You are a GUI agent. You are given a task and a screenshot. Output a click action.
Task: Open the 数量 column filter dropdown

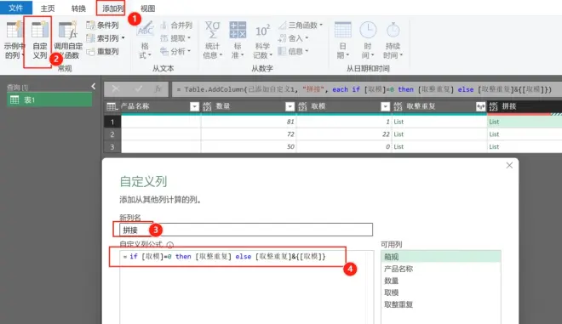pyautogui.click(x=290, y=106)
